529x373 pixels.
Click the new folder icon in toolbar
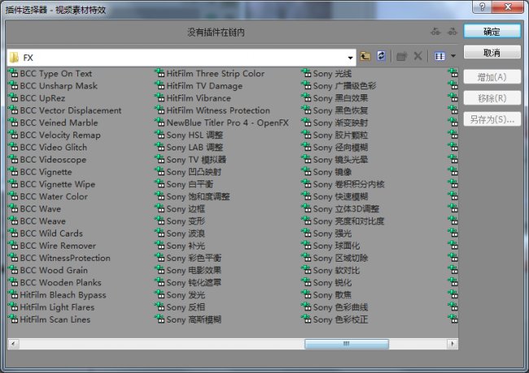click(x=401, y=56)
